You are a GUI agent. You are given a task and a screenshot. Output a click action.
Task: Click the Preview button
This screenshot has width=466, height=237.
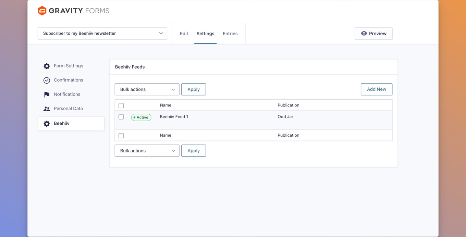click(373, 34)
